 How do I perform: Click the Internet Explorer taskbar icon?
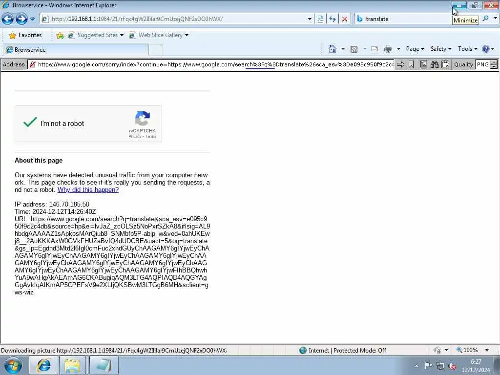point(43,365)
